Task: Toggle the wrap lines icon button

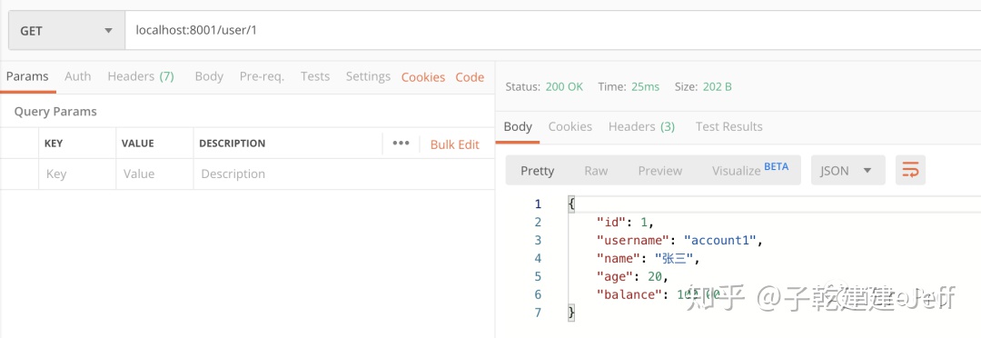Action: click(910, 170)
